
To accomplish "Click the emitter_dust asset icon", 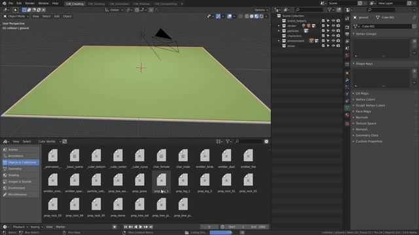I will pos(227,155).
